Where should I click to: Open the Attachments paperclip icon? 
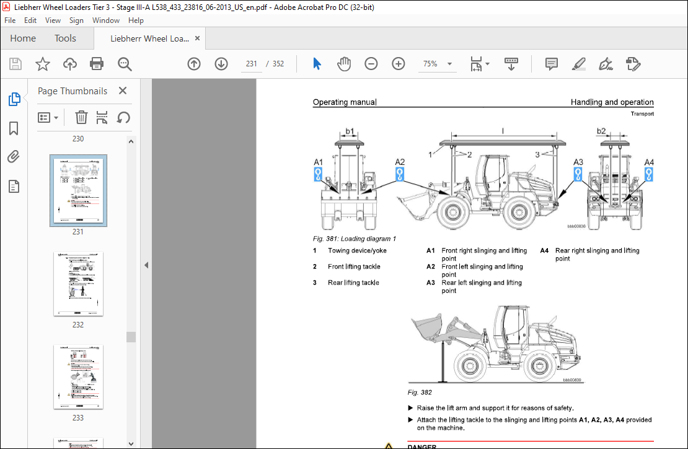(14, 157)
